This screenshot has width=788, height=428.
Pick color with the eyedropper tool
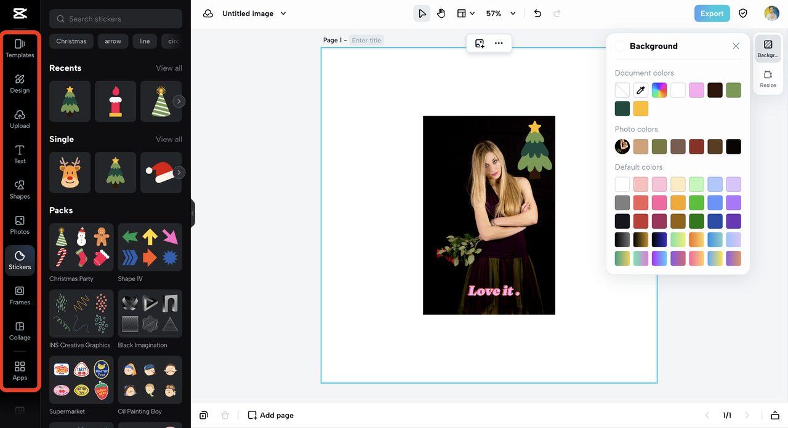coord(641,90)
